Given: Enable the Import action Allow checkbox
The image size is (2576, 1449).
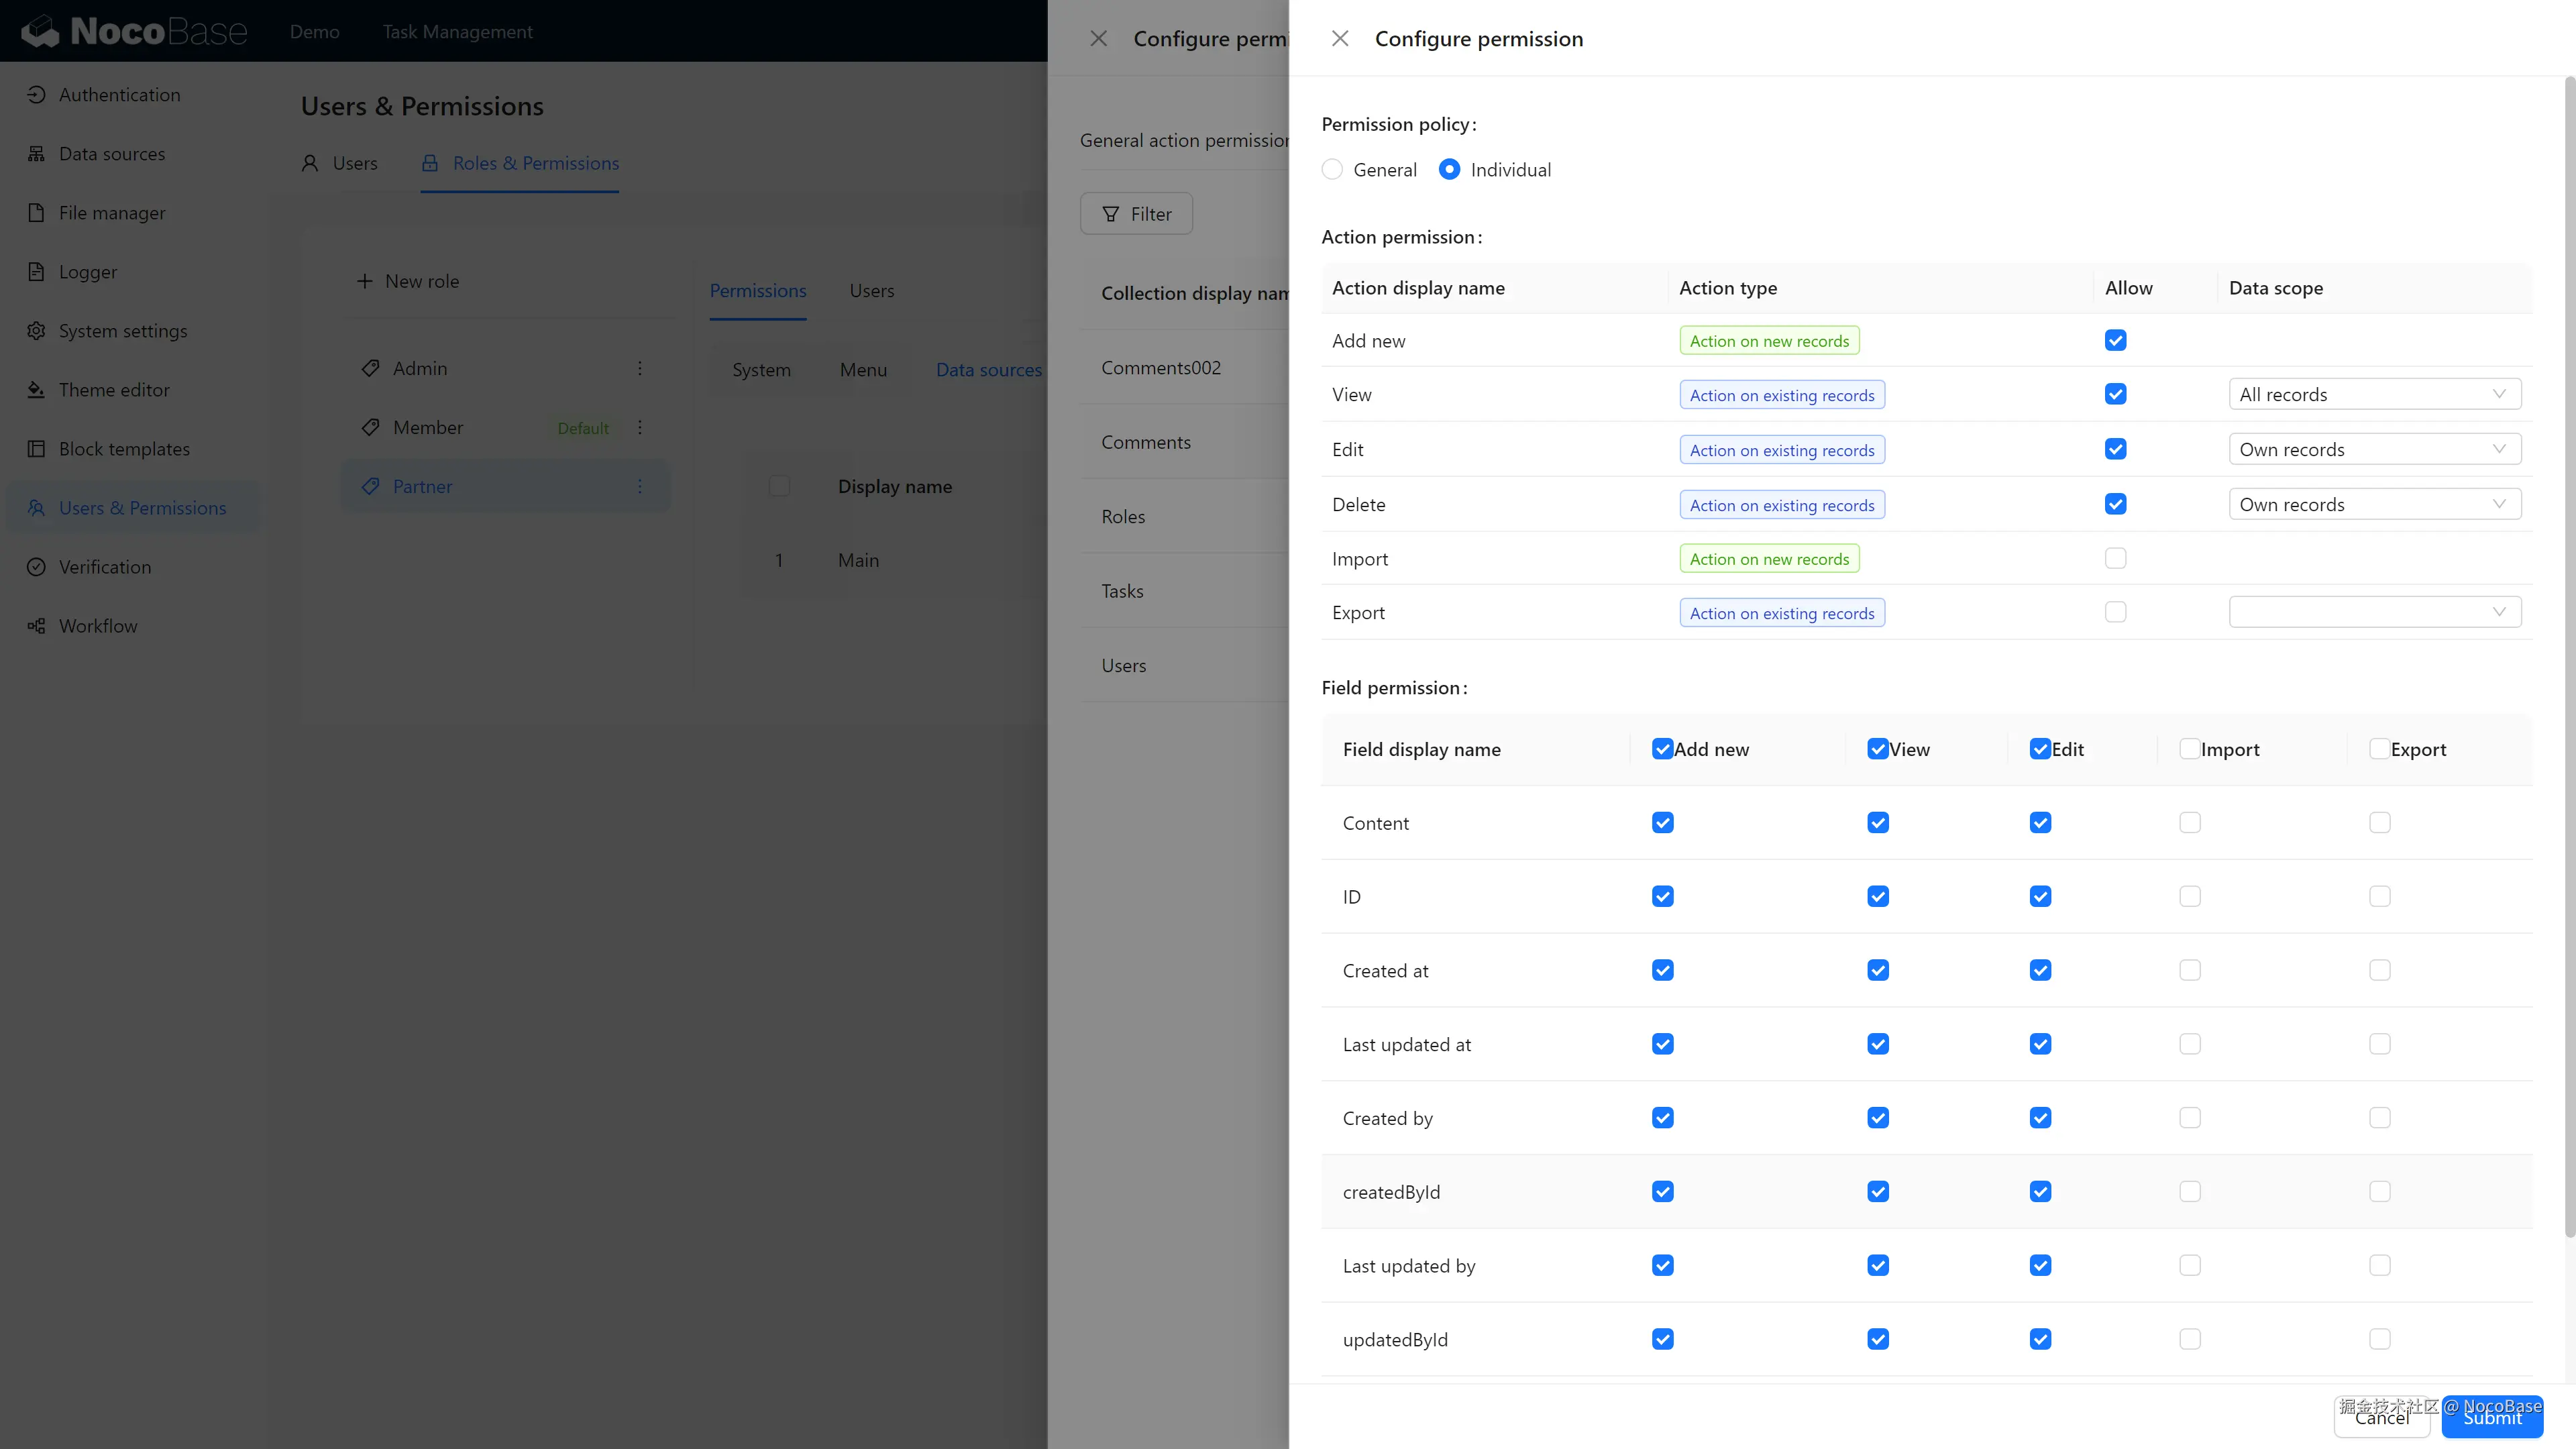Looking at the screenshot, I should (2115, 559).
